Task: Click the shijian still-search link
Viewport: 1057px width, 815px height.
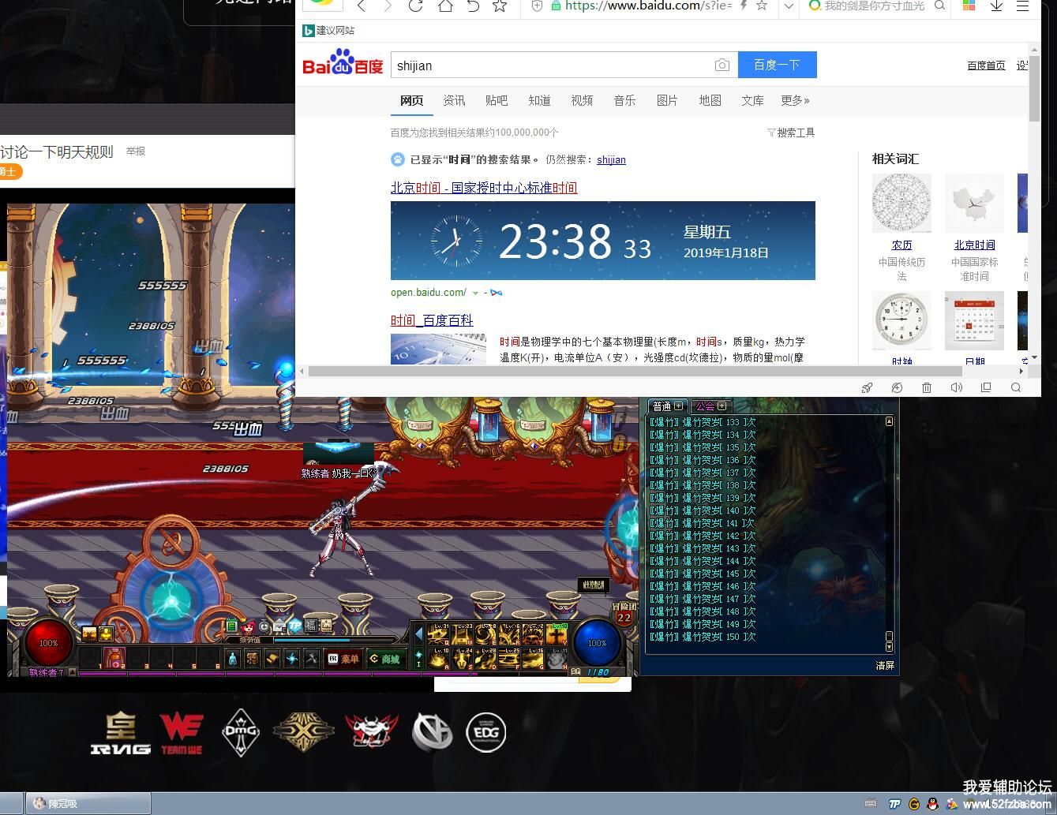Action: pos(611,159)
